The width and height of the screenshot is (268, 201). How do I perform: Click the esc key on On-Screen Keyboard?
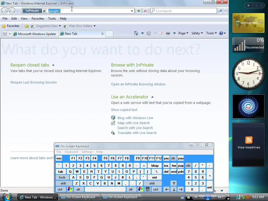[x=59, y=158]
